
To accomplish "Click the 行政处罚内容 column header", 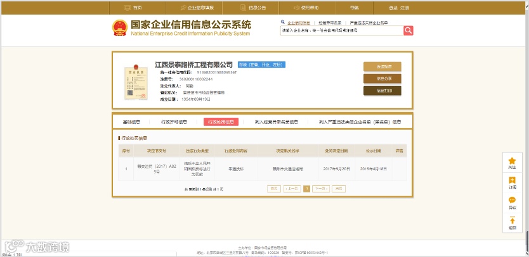I will (236, 151).
